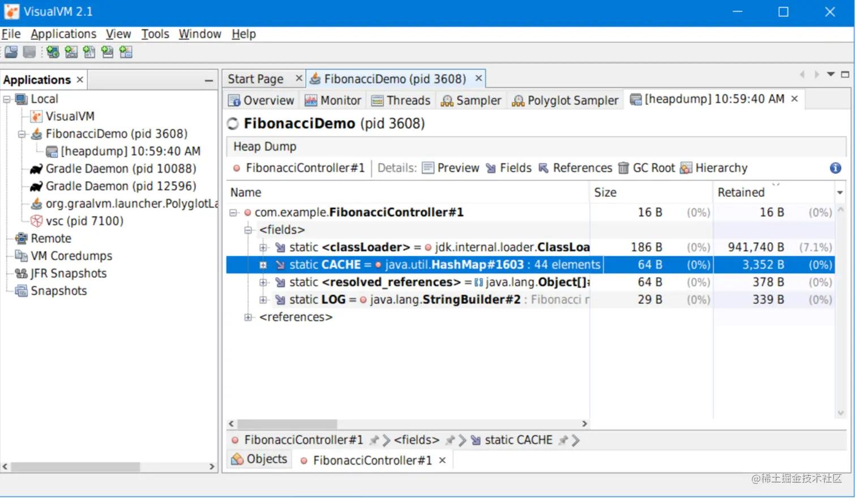The height and width of the screenshot is (498, 856).
Task: Toggle Fields details view
Action: [x=509, y=168]
